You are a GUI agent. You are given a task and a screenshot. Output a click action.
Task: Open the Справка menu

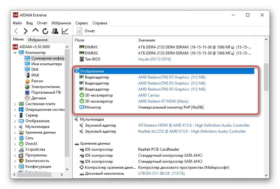pyautogui.click(x=100, y=23)
